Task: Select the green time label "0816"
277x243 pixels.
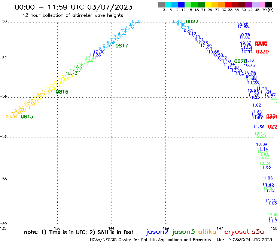Action: [x=62, y=92]
